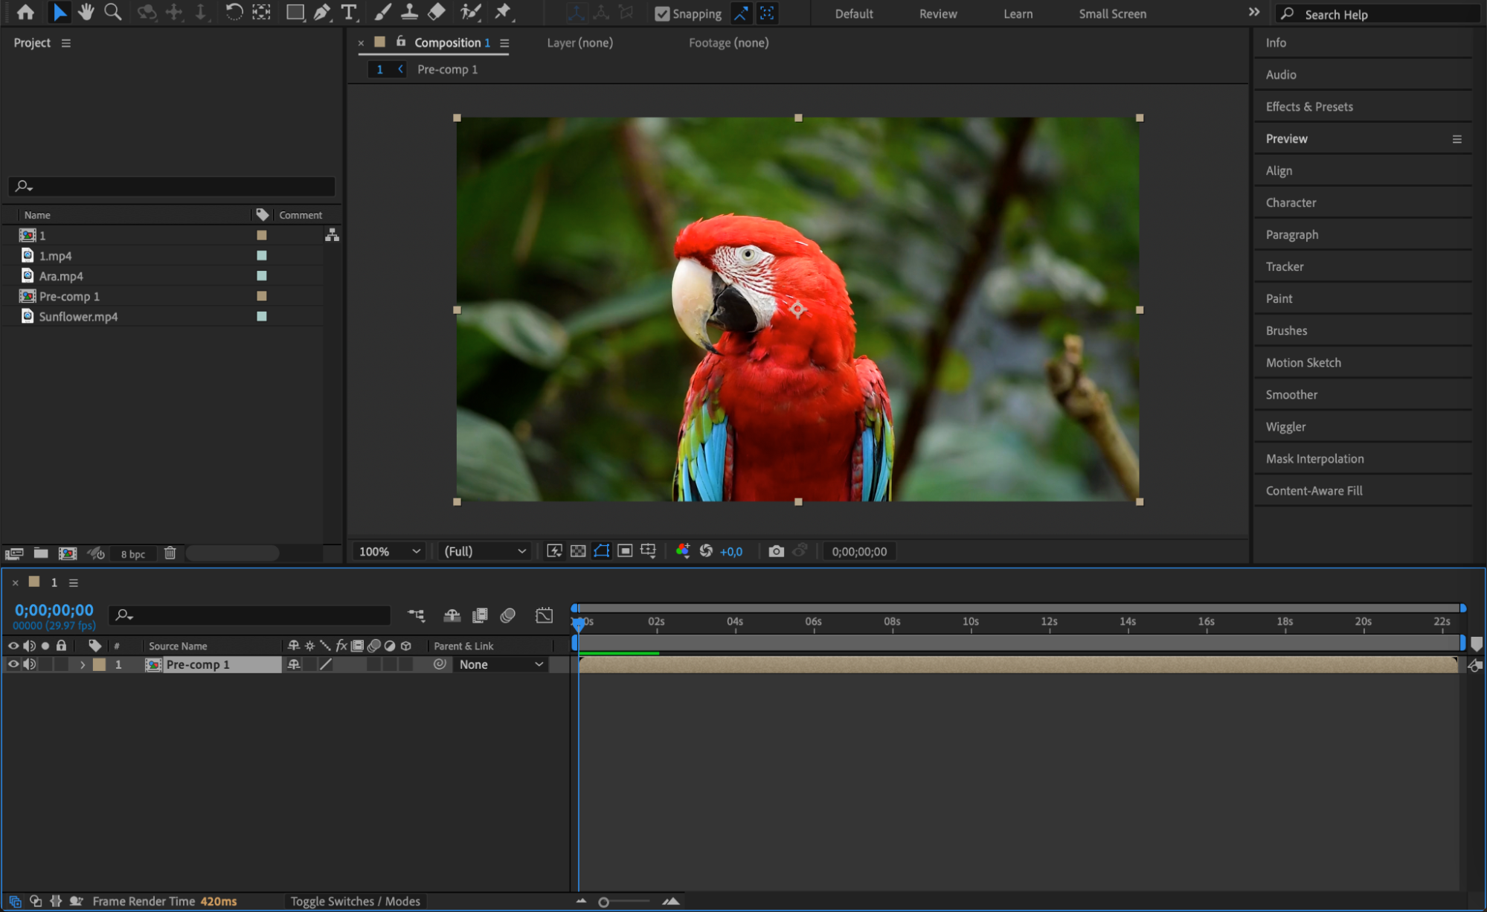Uncheck the Snapping checkbox
The width and height of the screenshot is (1487, 912).
tap(662, 13)
